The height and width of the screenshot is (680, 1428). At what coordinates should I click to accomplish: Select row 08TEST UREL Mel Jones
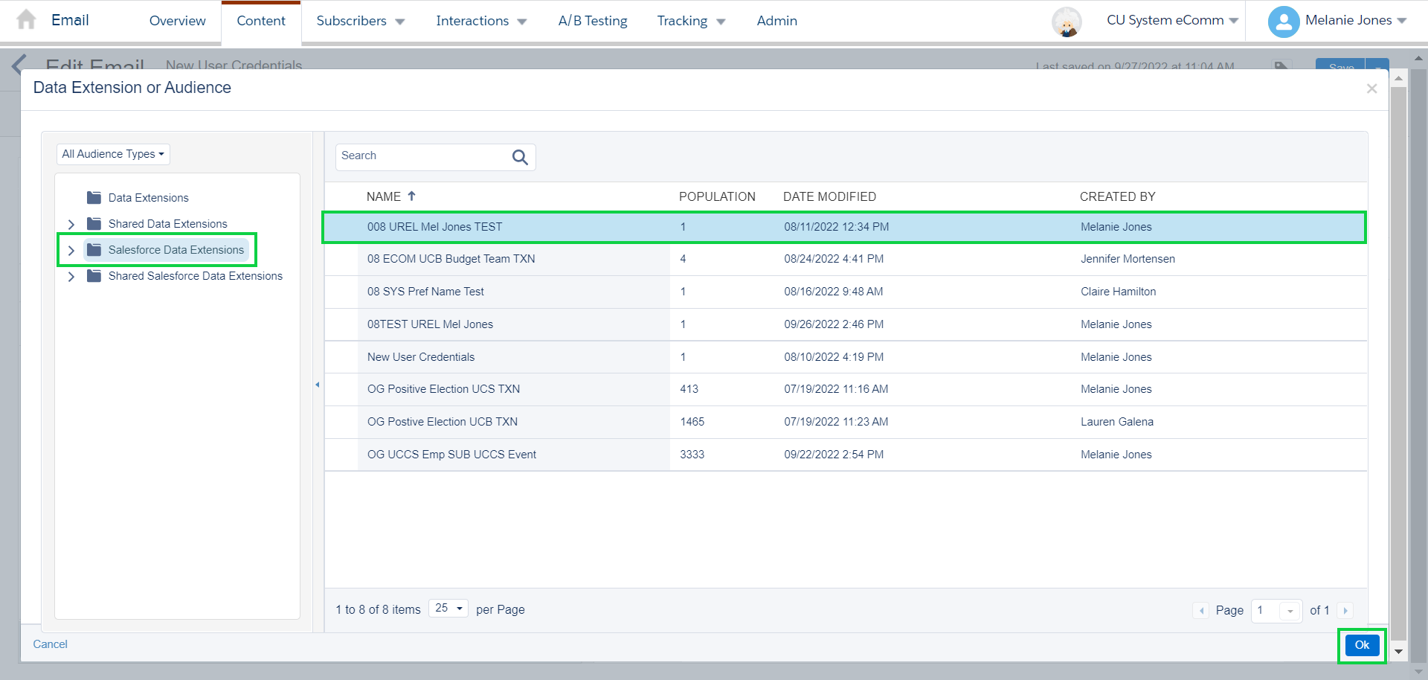[845, 324]
